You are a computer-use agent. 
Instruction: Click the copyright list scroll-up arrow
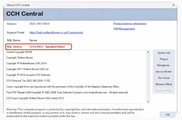(x=148, y=52)
